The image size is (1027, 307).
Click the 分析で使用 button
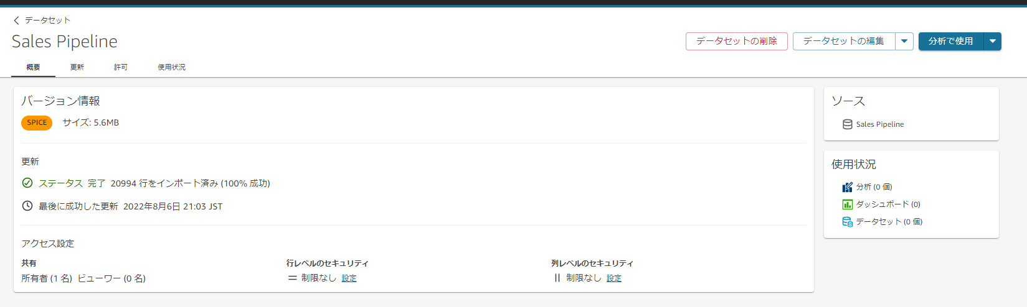pyautogui.click(x=951, y=41)
